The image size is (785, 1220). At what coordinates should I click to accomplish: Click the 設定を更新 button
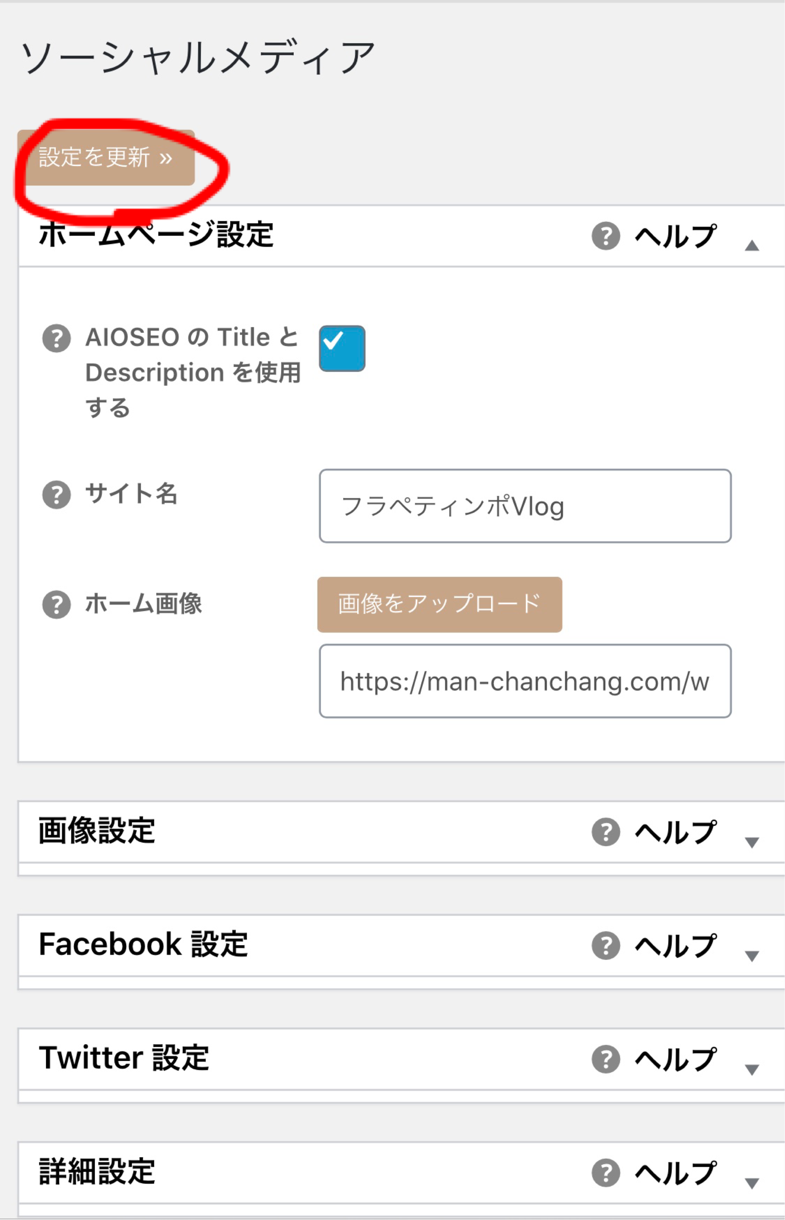[x=106, y=157]
